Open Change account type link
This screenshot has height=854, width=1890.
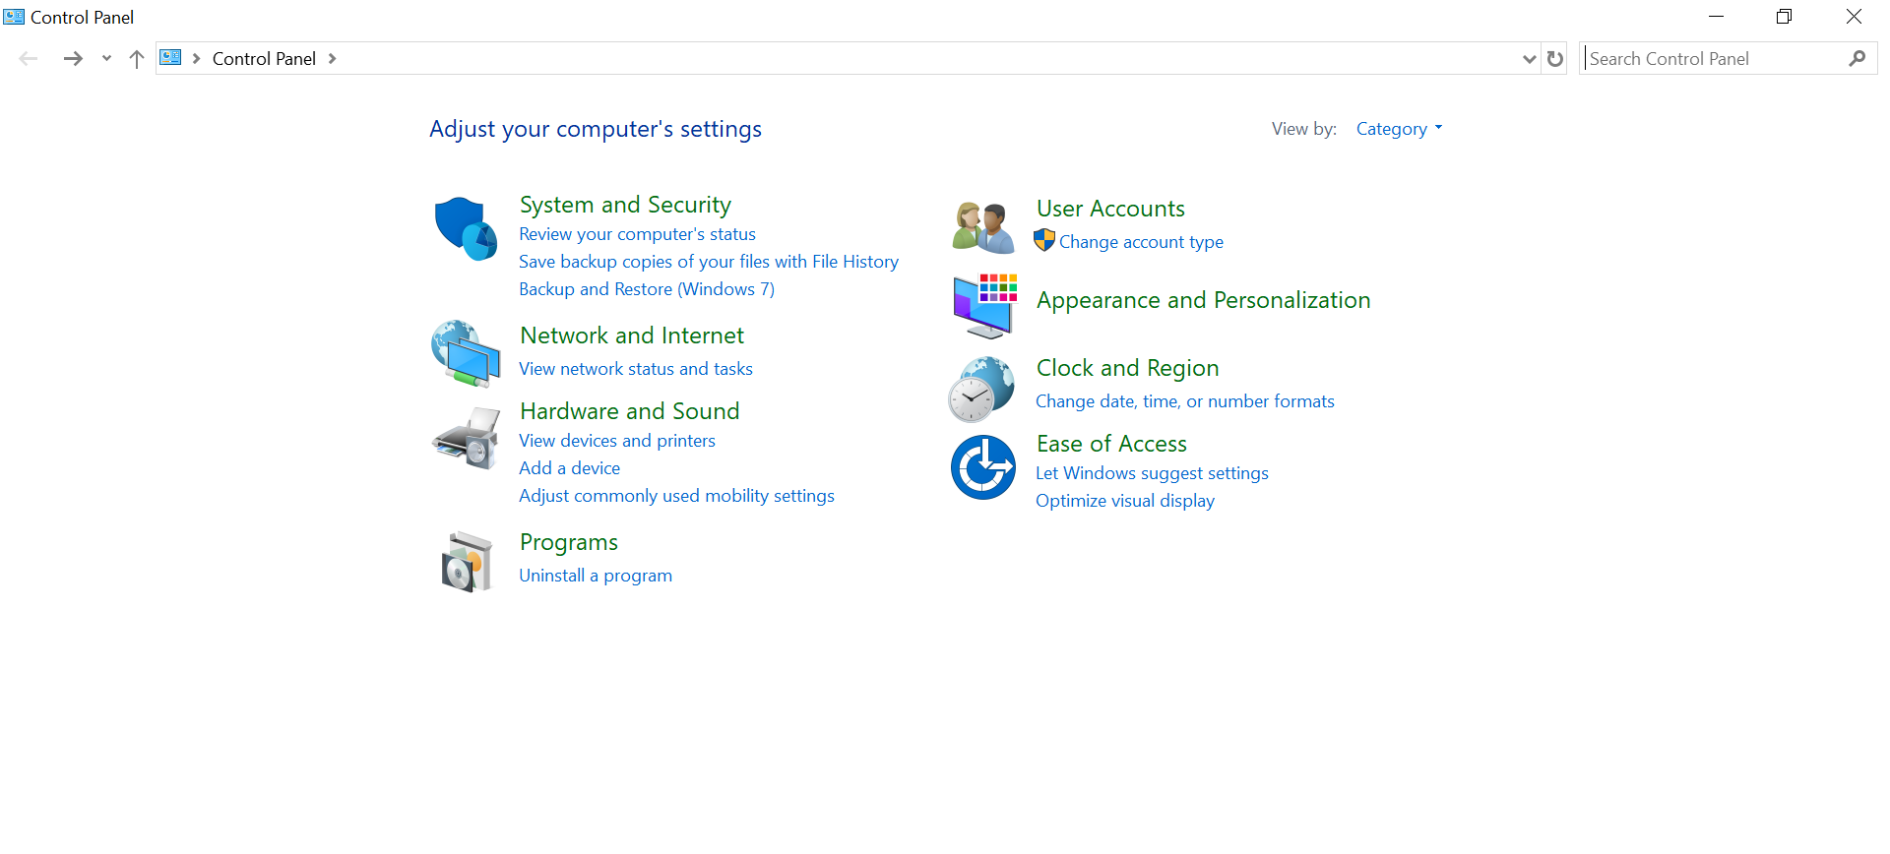(x=1141, y=242)
